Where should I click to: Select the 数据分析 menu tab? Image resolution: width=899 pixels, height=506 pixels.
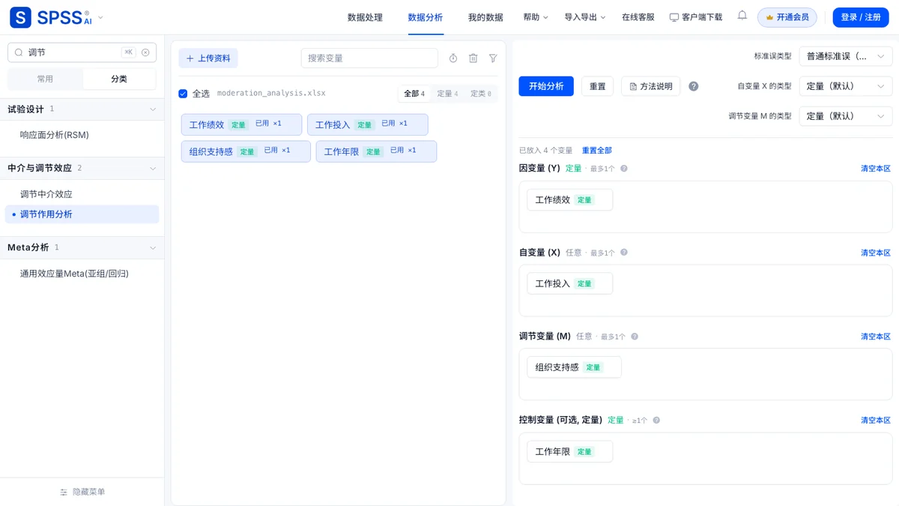[425, 17]
